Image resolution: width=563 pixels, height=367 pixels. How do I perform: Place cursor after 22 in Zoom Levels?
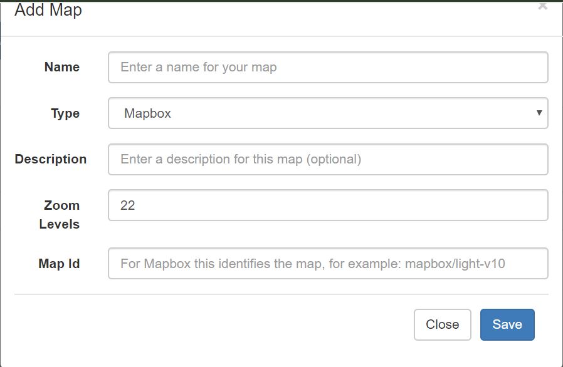click(137, 205)
